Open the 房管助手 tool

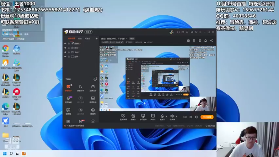point(81,88)
